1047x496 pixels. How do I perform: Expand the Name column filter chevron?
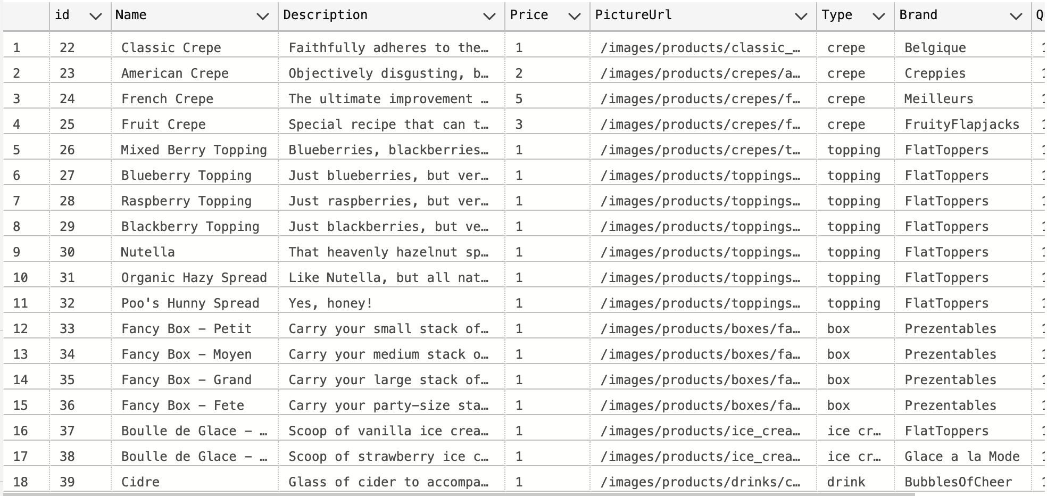pyautogui.click(x=263, y=16)
